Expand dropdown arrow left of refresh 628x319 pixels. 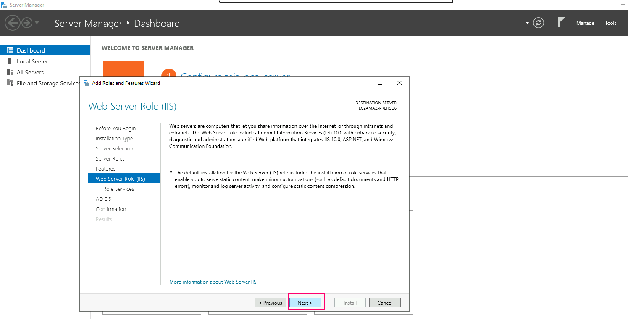pos(527,23)
